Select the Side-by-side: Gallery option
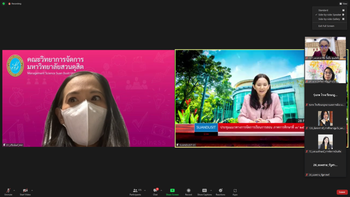 click(330, 19)
